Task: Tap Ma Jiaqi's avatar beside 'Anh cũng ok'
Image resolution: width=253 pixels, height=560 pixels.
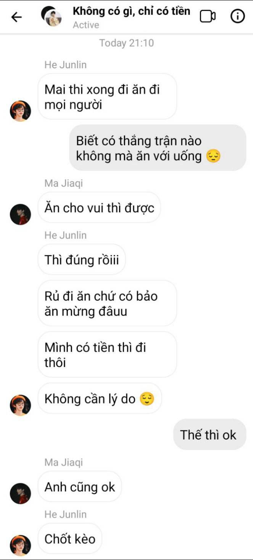Action: pos(20,493)
